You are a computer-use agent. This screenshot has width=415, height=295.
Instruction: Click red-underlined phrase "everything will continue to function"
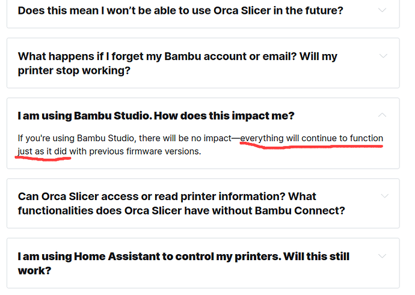312,138
